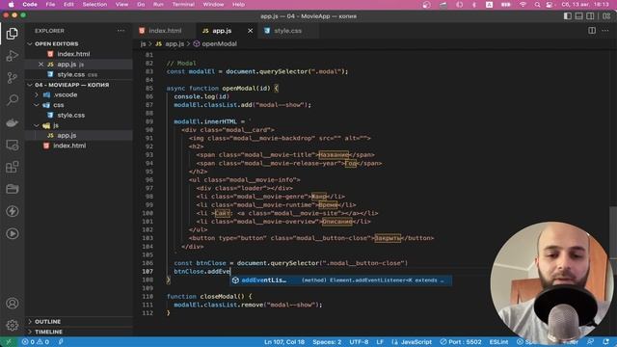Split the editor to the right
Screen dimensions: 617x347
pos(592,30)
